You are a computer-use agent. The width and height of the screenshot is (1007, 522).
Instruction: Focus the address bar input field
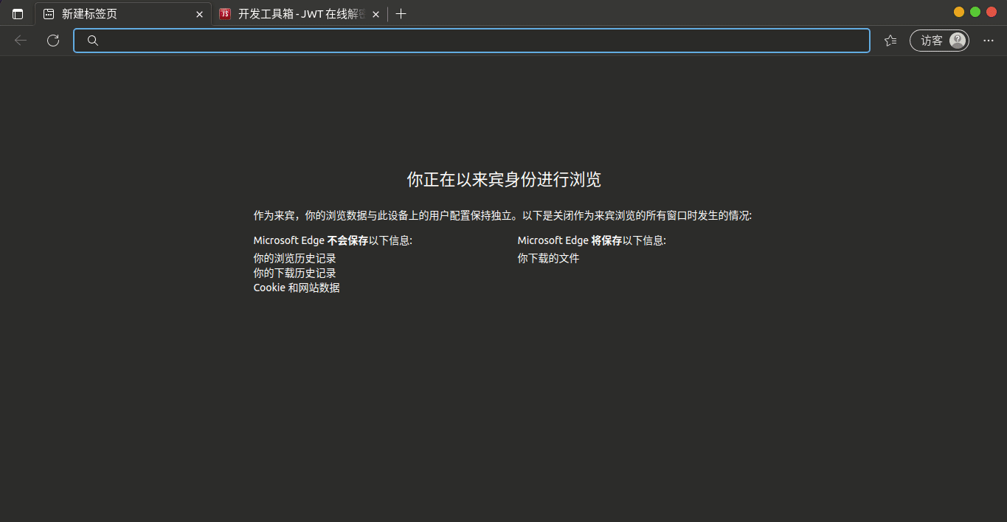[471, 41]
